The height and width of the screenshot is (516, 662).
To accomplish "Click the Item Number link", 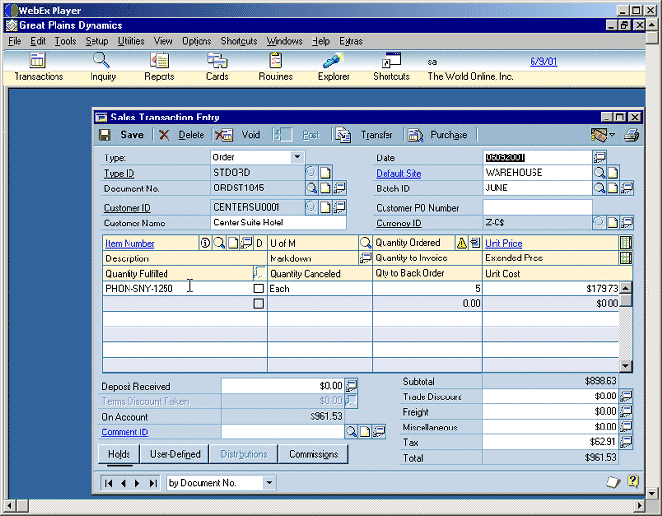I will pos(129,244).
